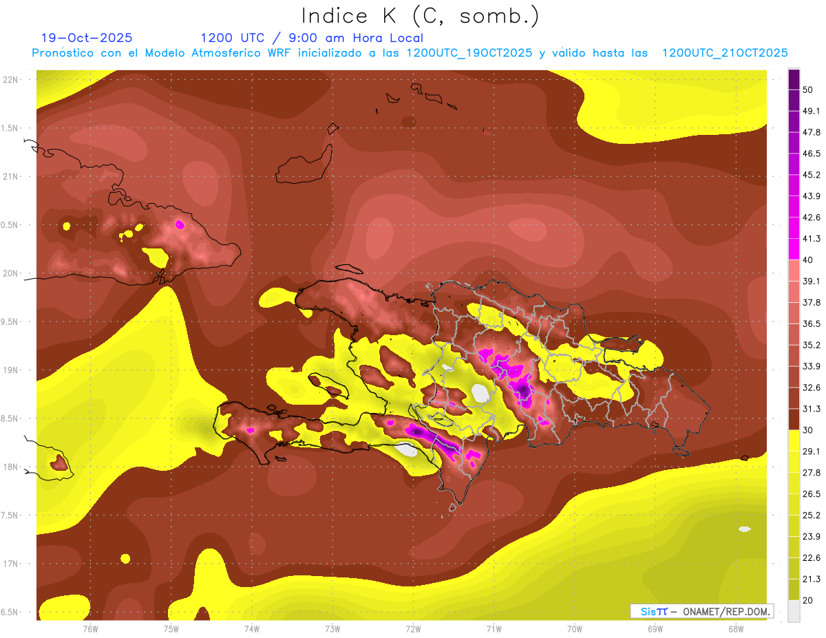This screenshot has height=638, width=826.
Task: Click the 1200 UTC / 9:00 am Hora Local text
Action: click(x=312, y=38)
